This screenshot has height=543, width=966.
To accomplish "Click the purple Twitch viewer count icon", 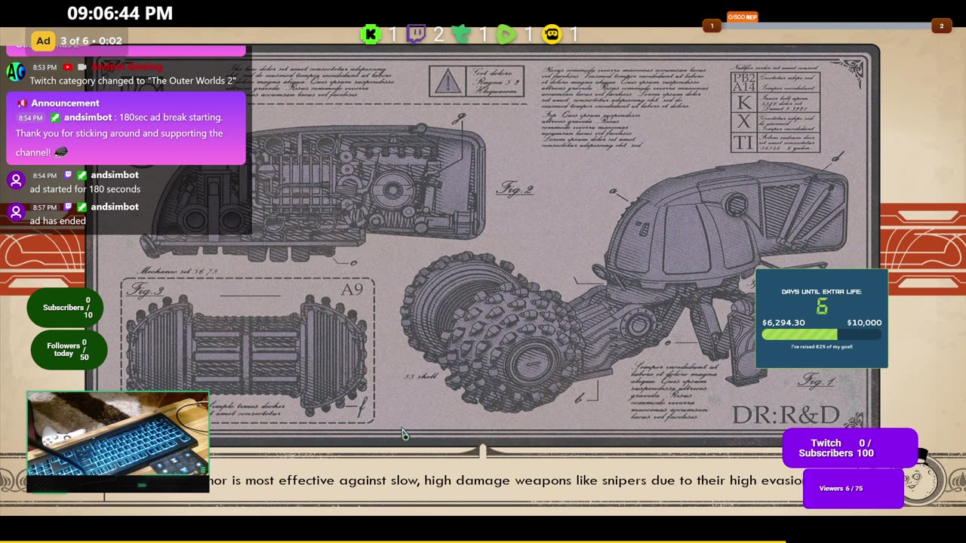I will tap(416, 34).
